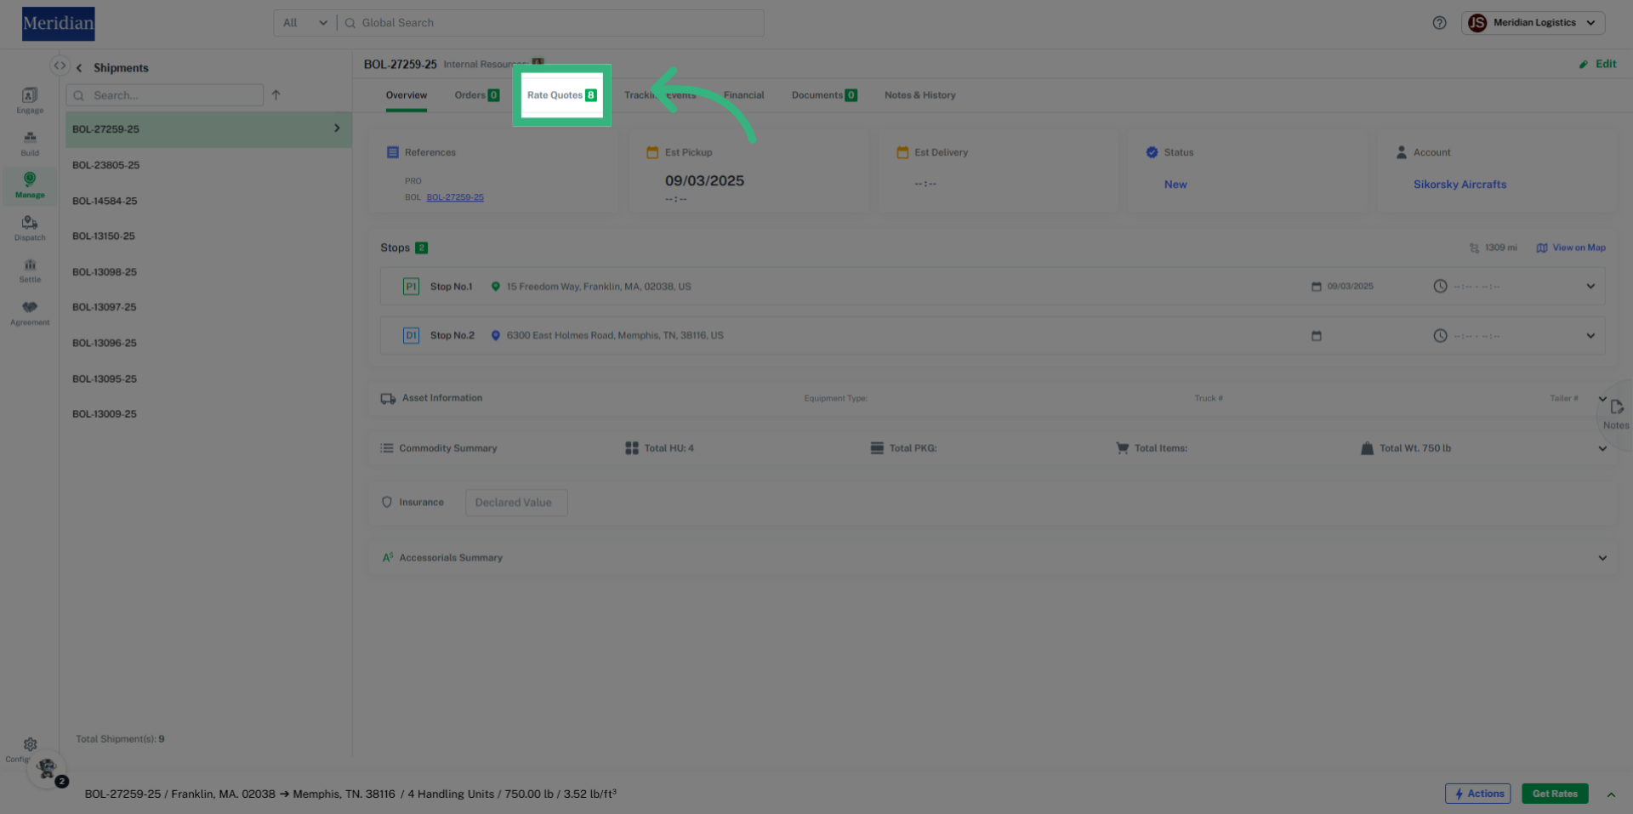Open the All search scope dropdown
The width and height of the screenshot is (1633, 814).
coord(305,23)
